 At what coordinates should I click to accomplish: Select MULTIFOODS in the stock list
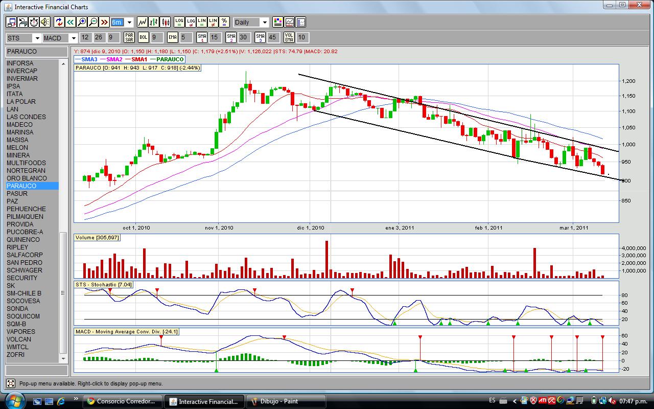click(32, 163)
